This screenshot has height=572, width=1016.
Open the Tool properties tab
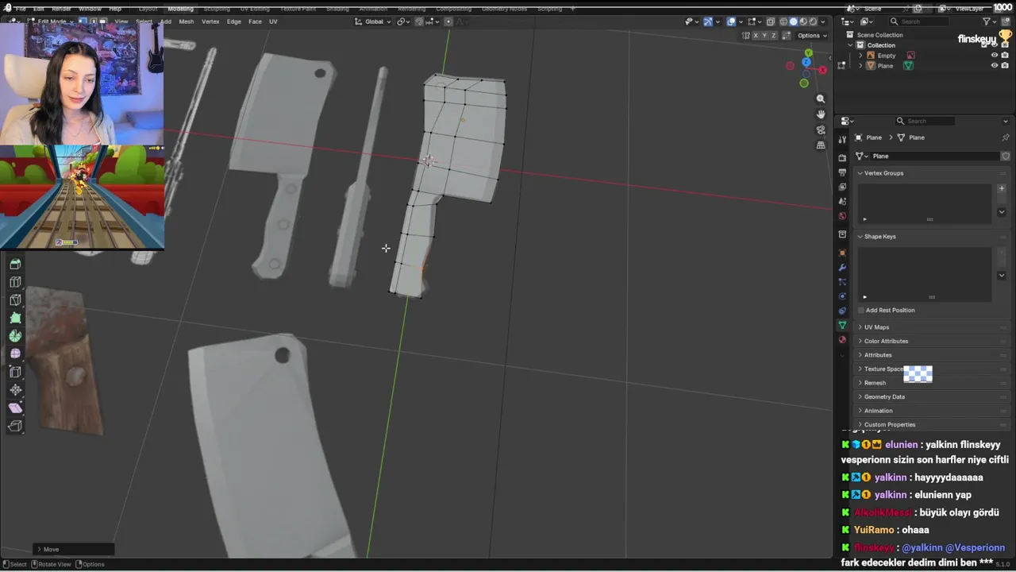pyautogui.click(x=842, y=139)
